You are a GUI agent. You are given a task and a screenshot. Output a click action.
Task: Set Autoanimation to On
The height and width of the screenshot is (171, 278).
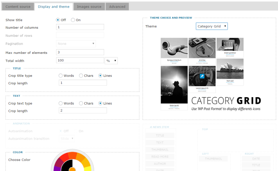coord(76,131)
